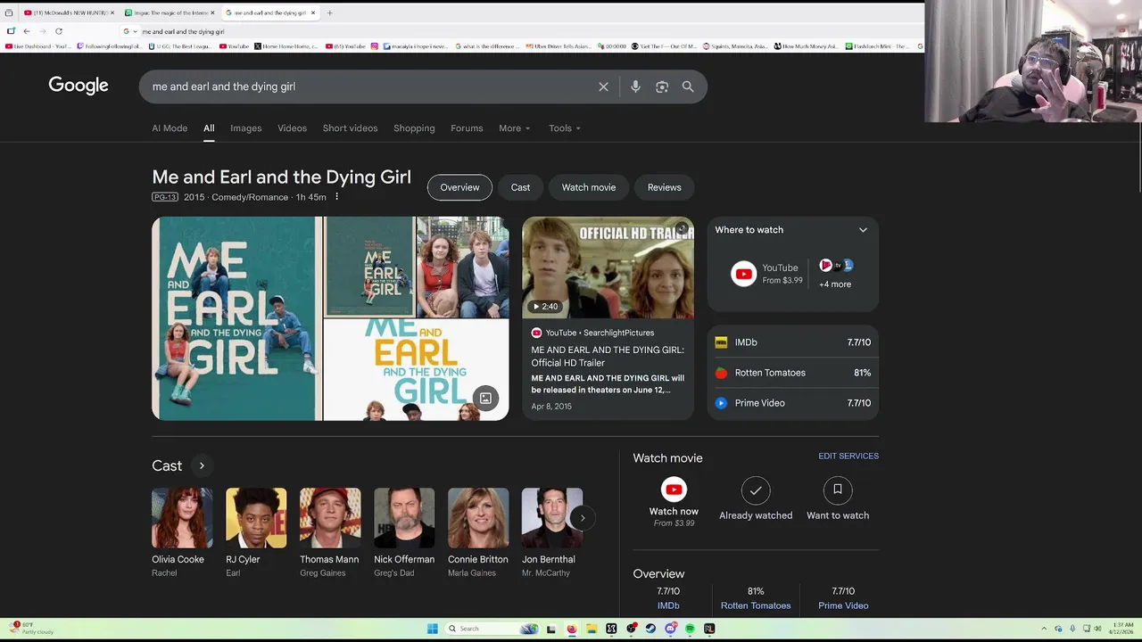Open the Rotten Tomatoes link under Overview
The width and height of the screenshot is (1142, 642).
point(756,605)
